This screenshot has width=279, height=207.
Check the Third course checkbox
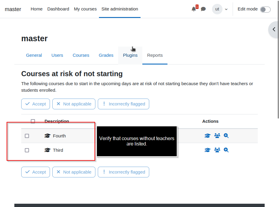(x=27, y=150)
